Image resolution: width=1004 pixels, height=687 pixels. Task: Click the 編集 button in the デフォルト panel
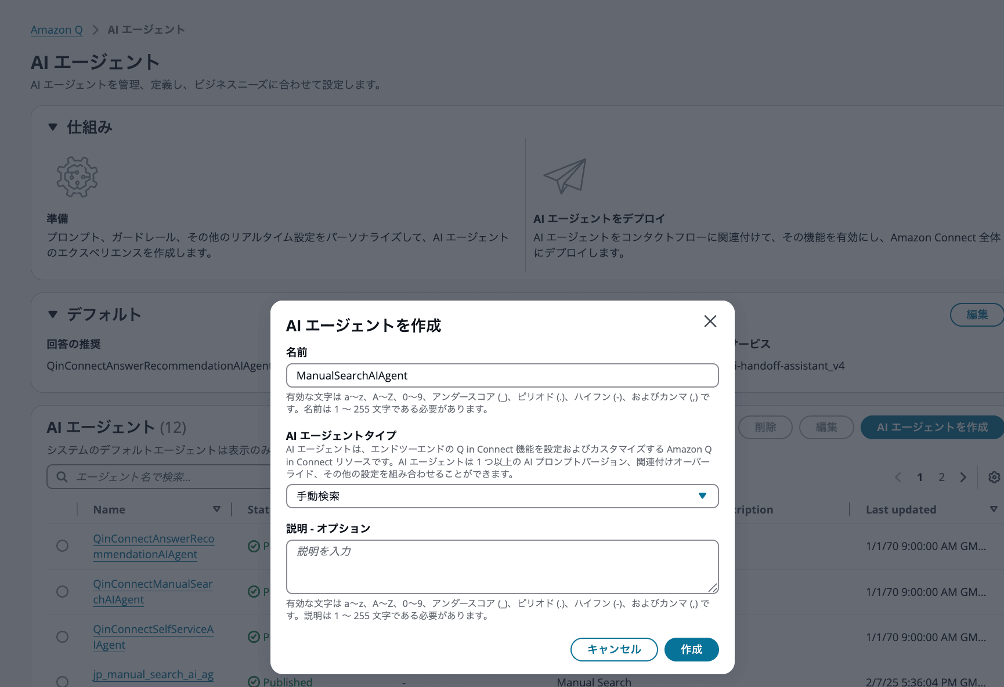click(x=977, y=314)
